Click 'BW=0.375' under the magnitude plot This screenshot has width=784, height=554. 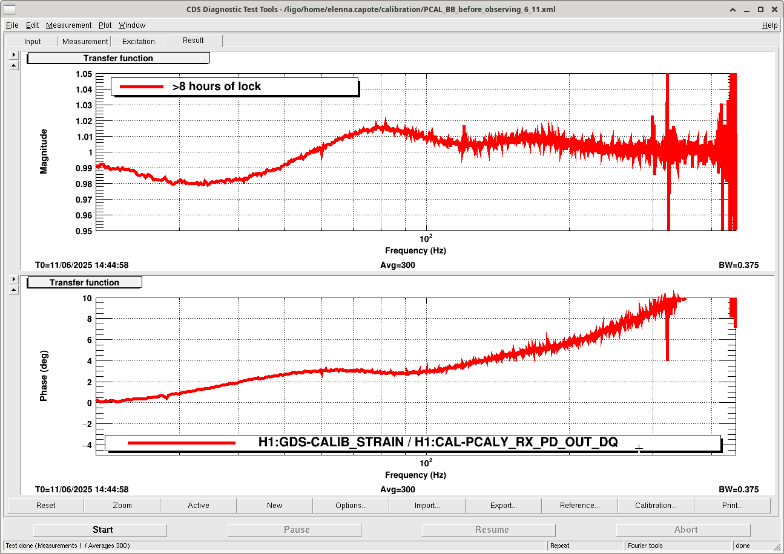click(739, 265)
